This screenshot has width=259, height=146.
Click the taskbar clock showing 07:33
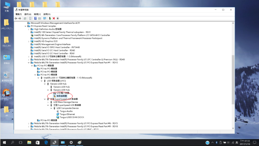245,143
